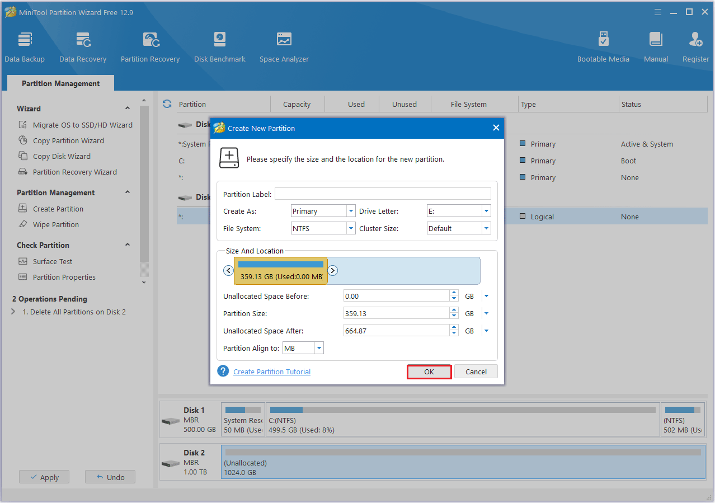
Task: Click the yellow partition size block
Action: tap(281, 271)
